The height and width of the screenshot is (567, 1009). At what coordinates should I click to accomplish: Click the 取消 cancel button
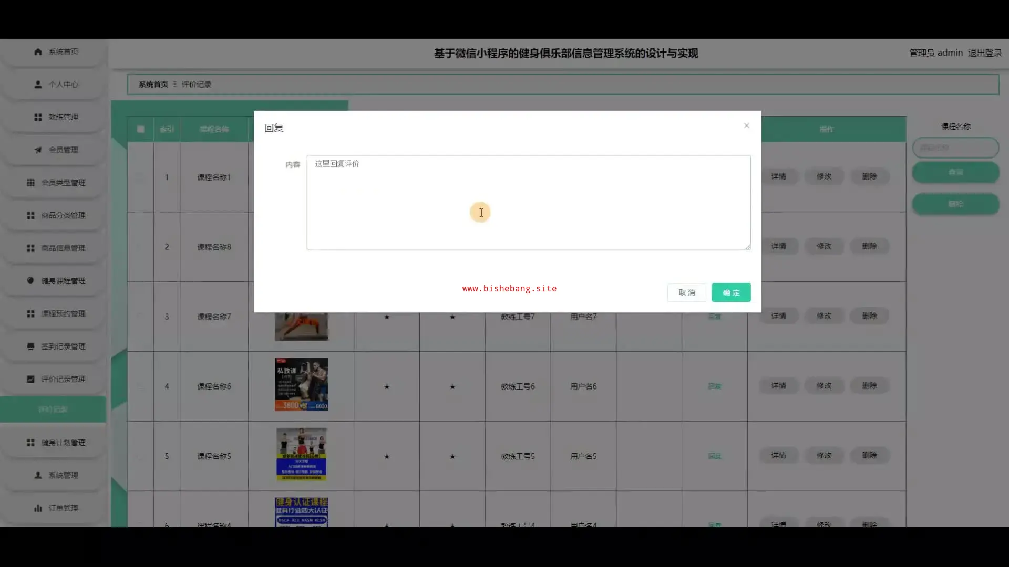pyautogui.click(x=686, y=292)
